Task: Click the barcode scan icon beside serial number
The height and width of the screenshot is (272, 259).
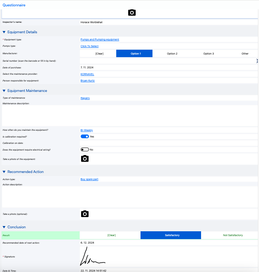Action: (257, 61)
